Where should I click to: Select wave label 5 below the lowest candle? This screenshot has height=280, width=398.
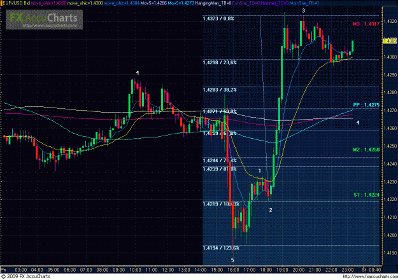point(232,260)
